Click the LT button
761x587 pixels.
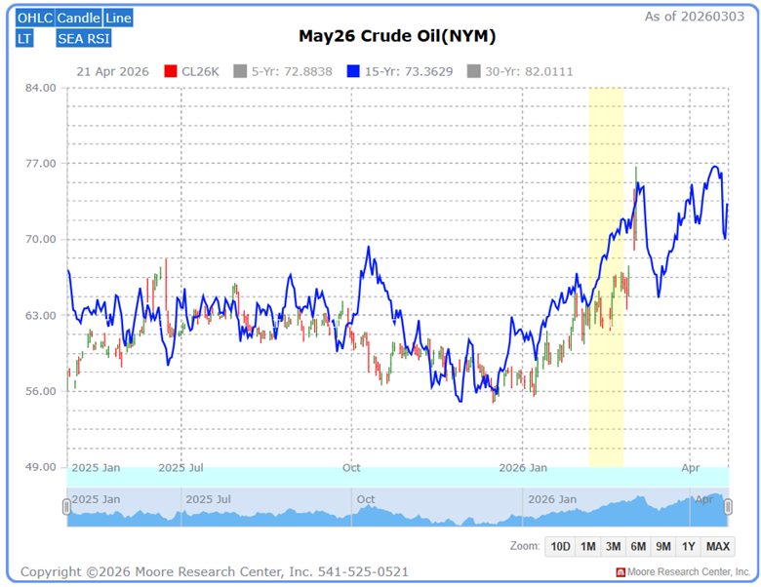pos(24,38)
